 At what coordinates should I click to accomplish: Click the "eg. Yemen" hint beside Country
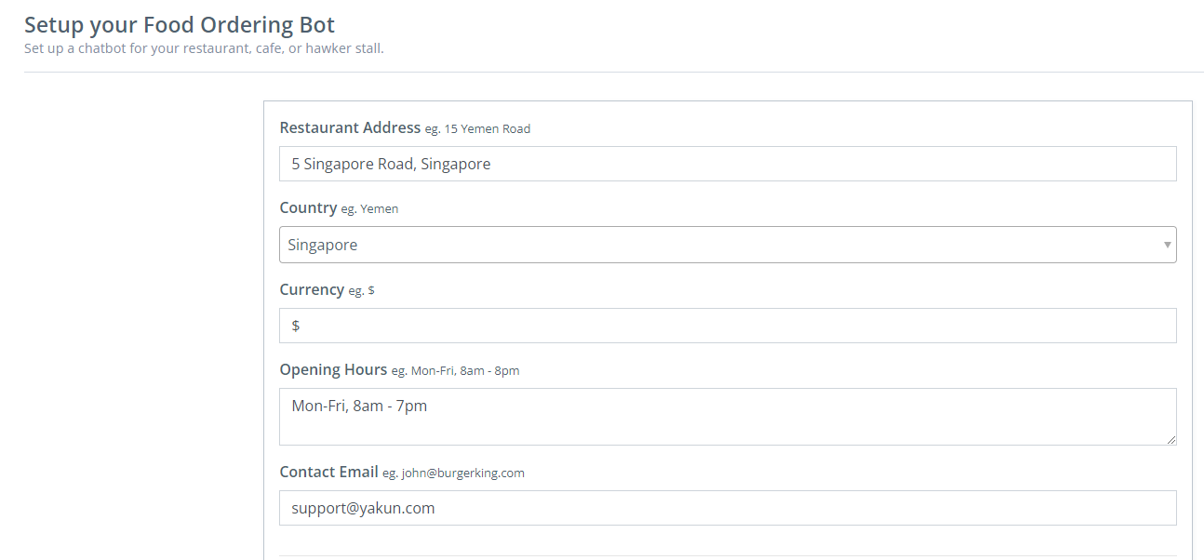[x=369, y=209]
